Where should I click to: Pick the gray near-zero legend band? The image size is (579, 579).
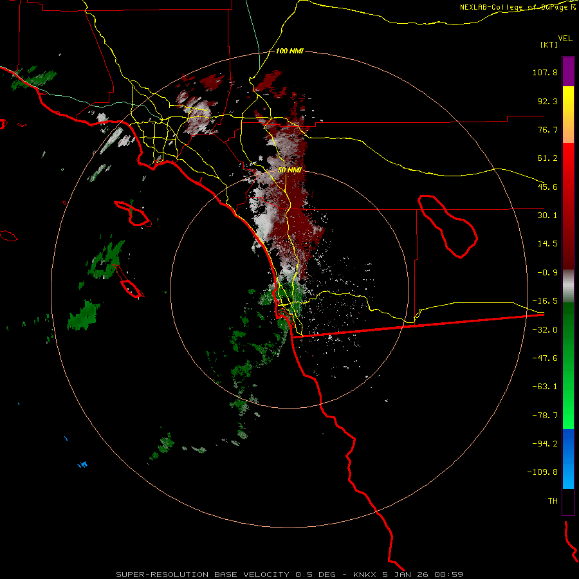[568, 286]
